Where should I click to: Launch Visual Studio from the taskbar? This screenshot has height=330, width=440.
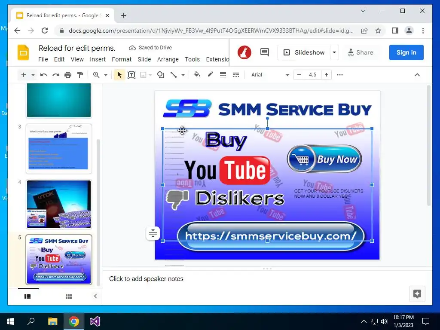click(95, 321)
